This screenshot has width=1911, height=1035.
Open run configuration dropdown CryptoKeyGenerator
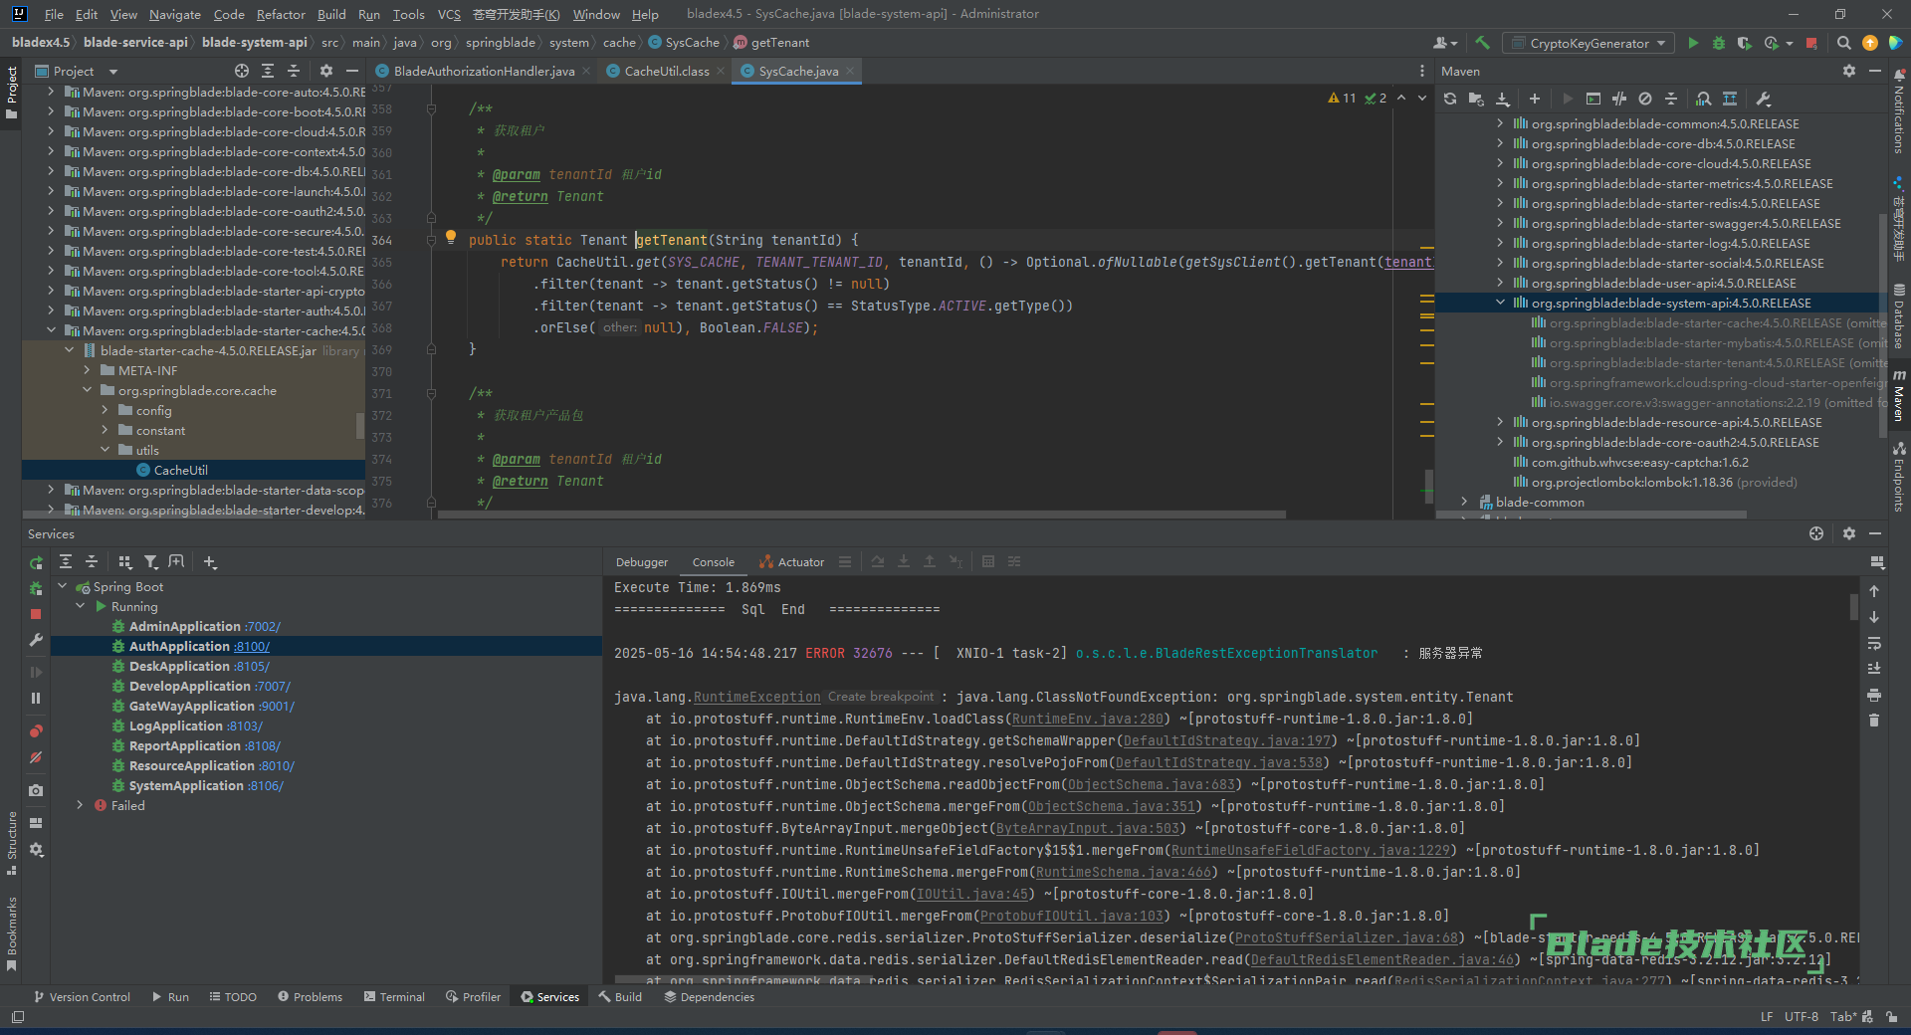pos(1590,43)
